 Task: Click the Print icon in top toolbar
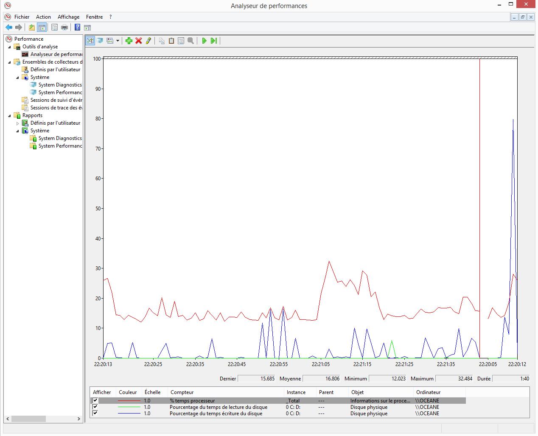point(64,28)
